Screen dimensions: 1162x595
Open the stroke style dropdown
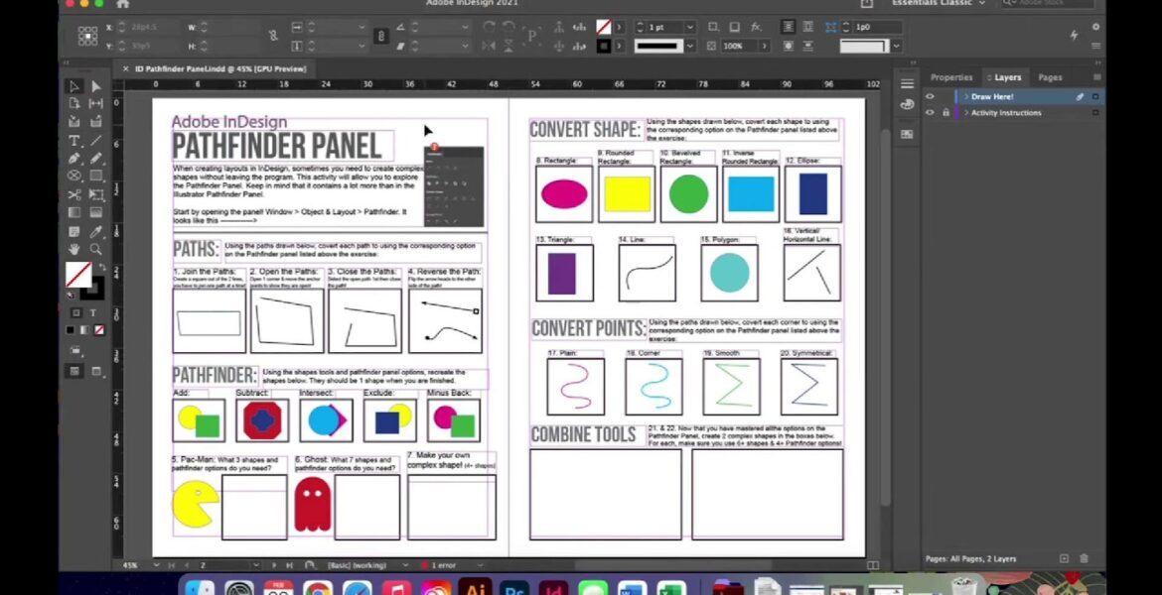pos(690,46)
